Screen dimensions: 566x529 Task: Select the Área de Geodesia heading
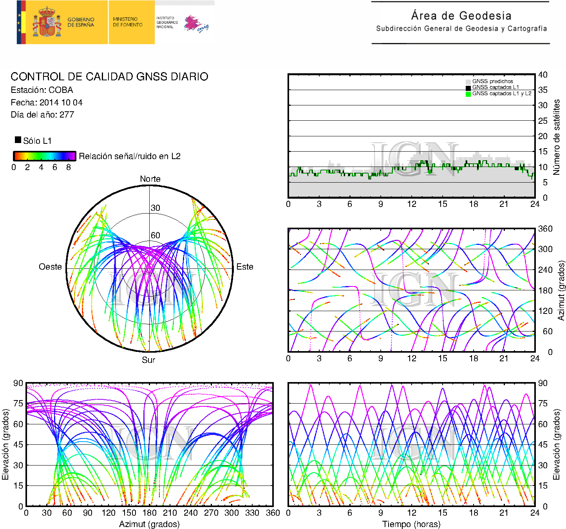[461, 16]
